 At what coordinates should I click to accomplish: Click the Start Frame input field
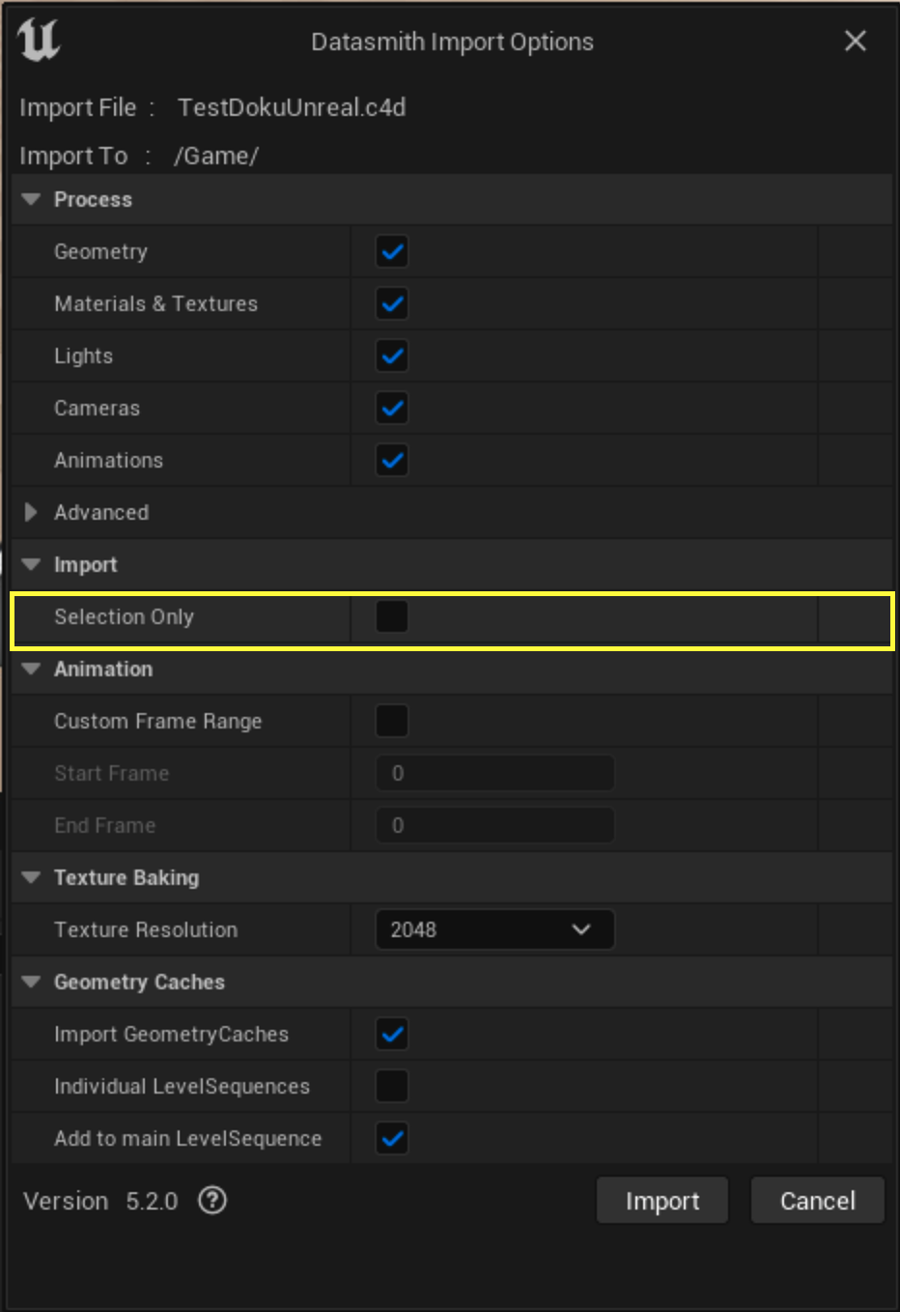[494, 773]
